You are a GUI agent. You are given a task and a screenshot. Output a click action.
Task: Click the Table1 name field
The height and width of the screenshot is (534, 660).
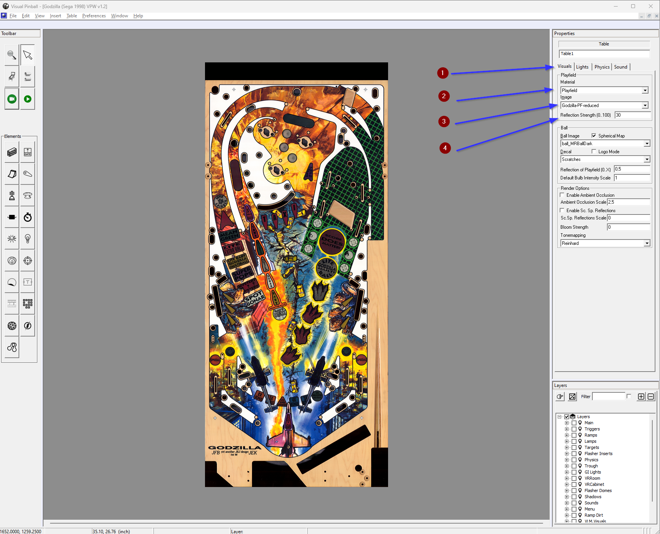(604, 54)
